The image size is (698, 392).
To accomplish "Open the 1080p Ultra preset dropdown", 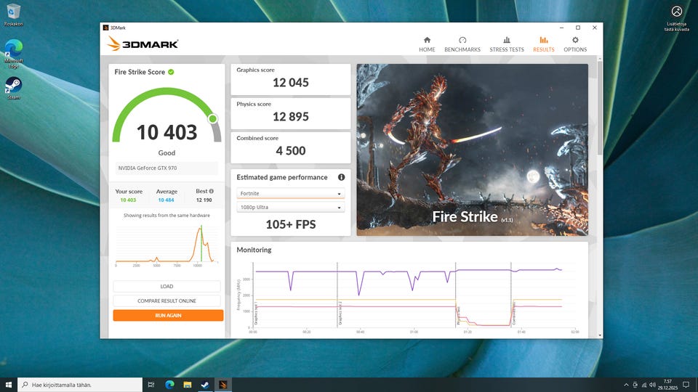I will [290, 207].
